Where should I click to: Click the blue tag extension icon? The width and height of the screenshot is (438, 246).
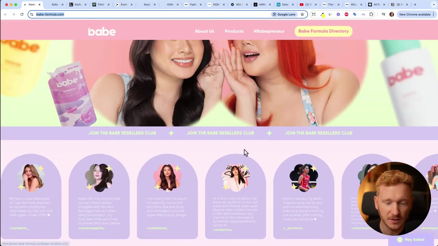(x=355, y=14)
